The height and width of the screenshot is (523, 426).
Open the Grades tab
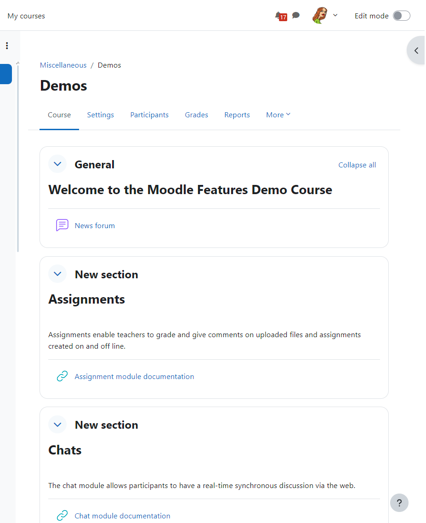196,115
